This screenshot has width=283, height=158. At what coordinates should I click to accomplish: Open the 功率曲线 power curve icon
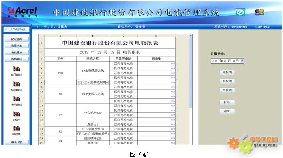(x=16, y=99)
